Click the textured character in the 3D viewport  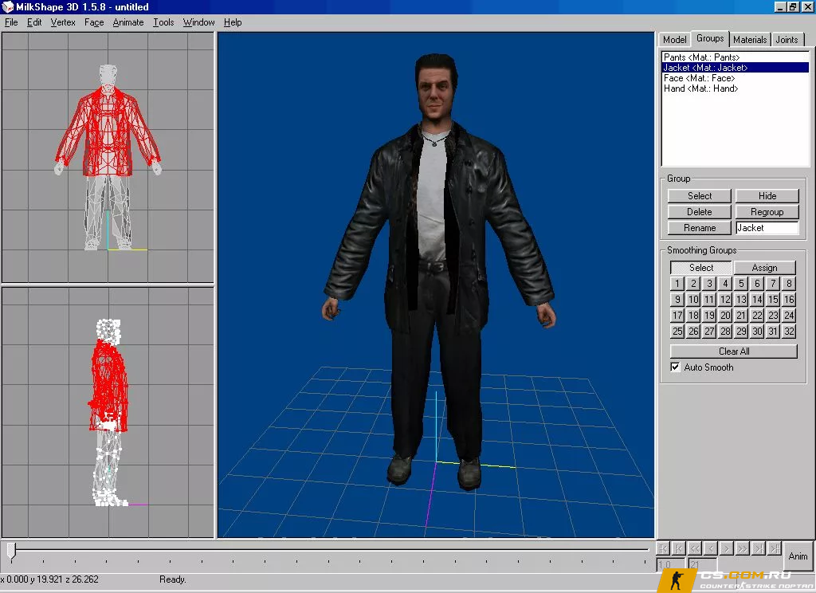click(x=438, y=271)
